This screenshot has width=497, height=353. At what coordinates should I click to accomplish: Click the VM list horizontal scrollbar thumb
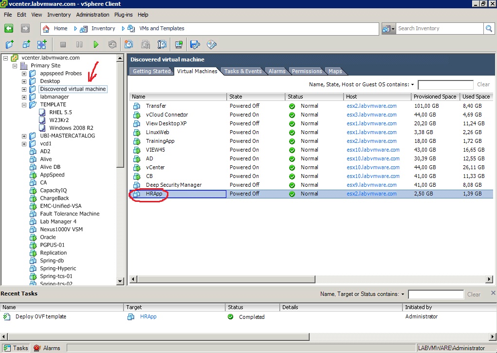[226, 279]
